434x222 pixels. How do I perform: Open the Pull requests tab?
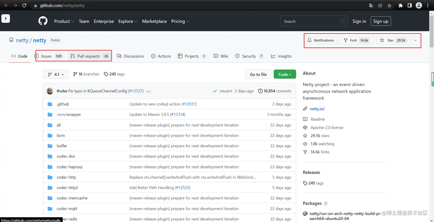click(x=90, y=56)
